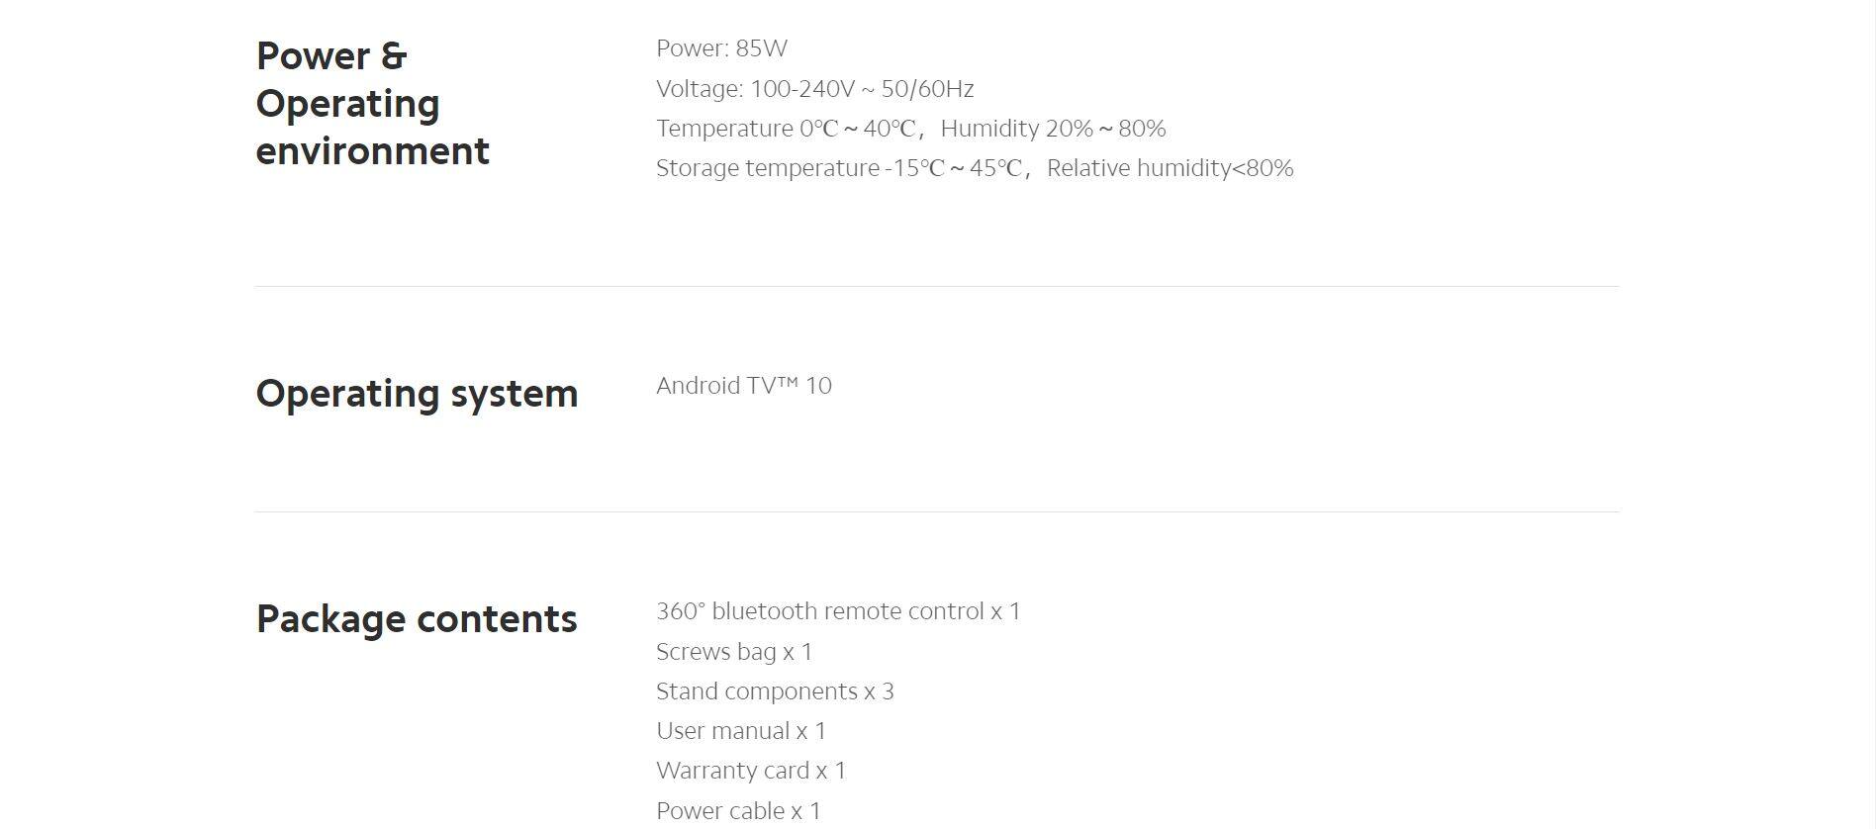The height and width of the screenshot is (829, 1876).
Task: Click the Power & Operating environment heading
Action: point(372,103)
